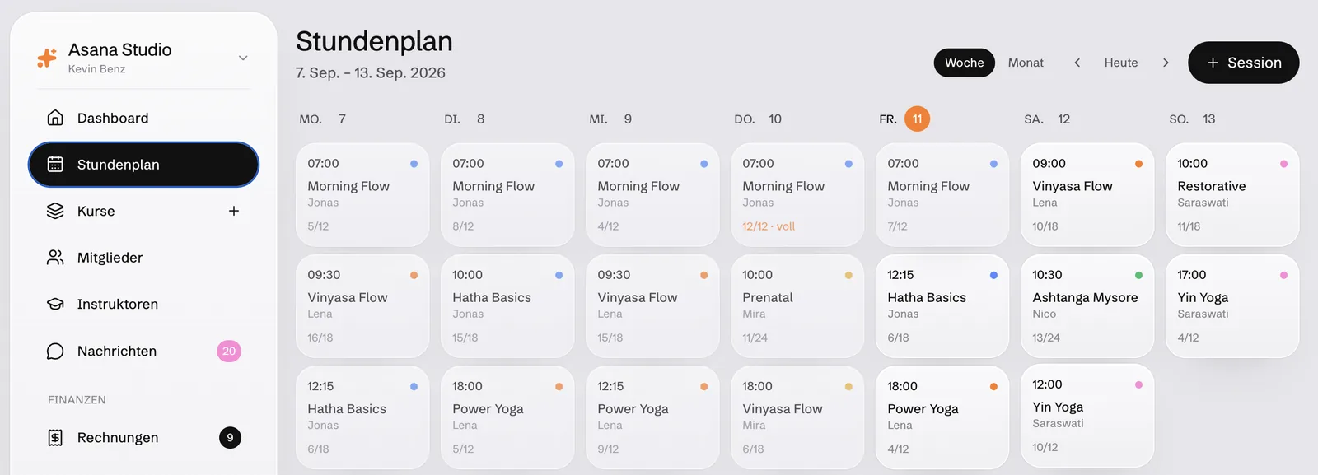Open the Instruktoren section
The image size is (1318, 475).
143,304
